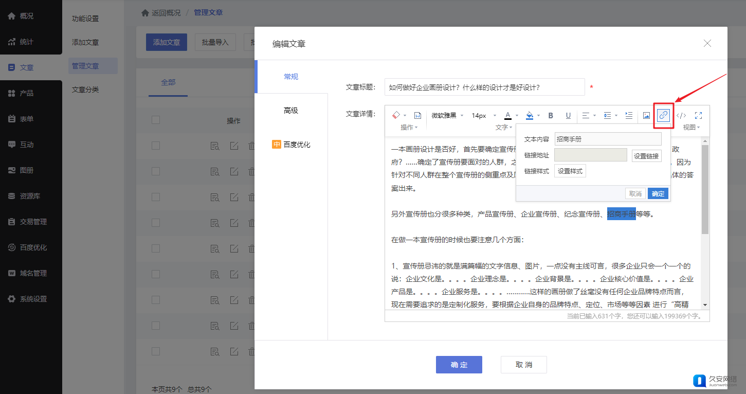Click the paste-from-Word document icon
Viewport: 746px width, 394px height.
[x=418, y=116]
